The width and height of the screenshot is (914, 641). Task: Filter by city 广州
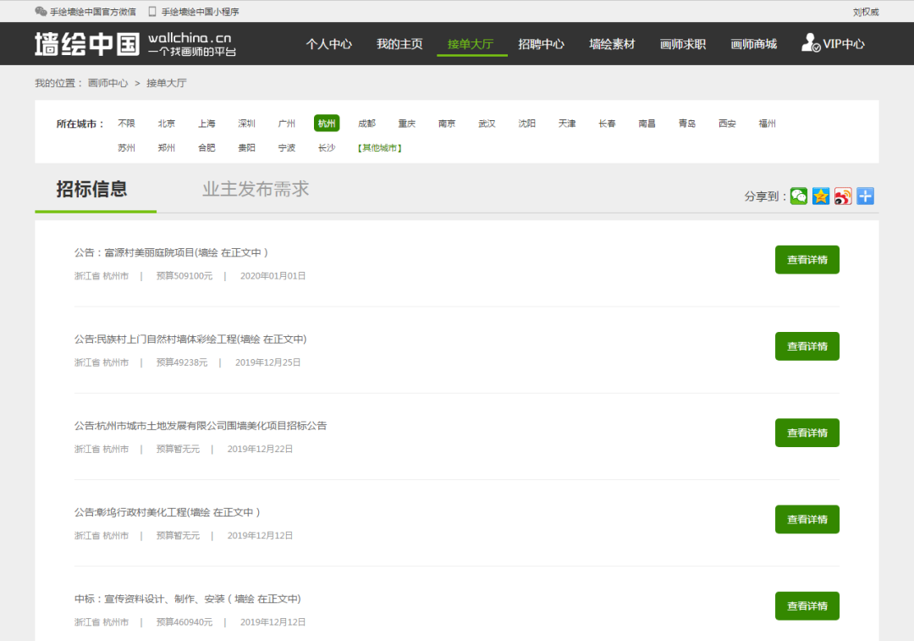coord(287,124)
